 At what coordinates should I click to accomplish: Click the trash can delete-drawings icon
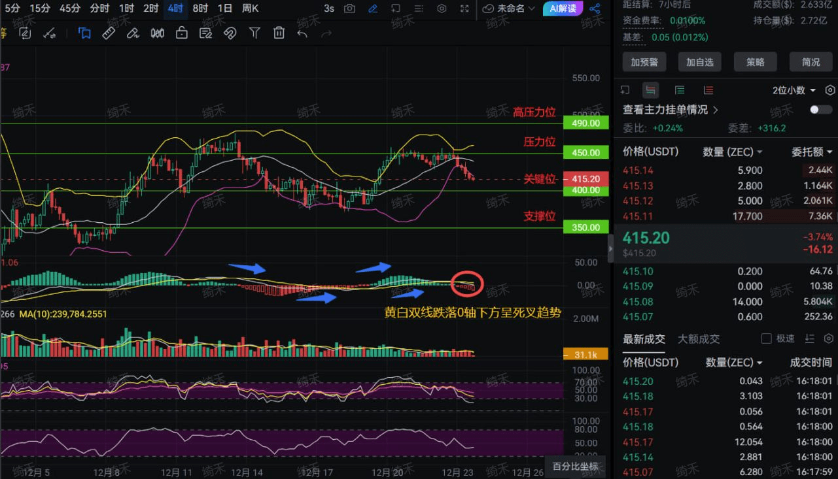click(x=279, y=33)
